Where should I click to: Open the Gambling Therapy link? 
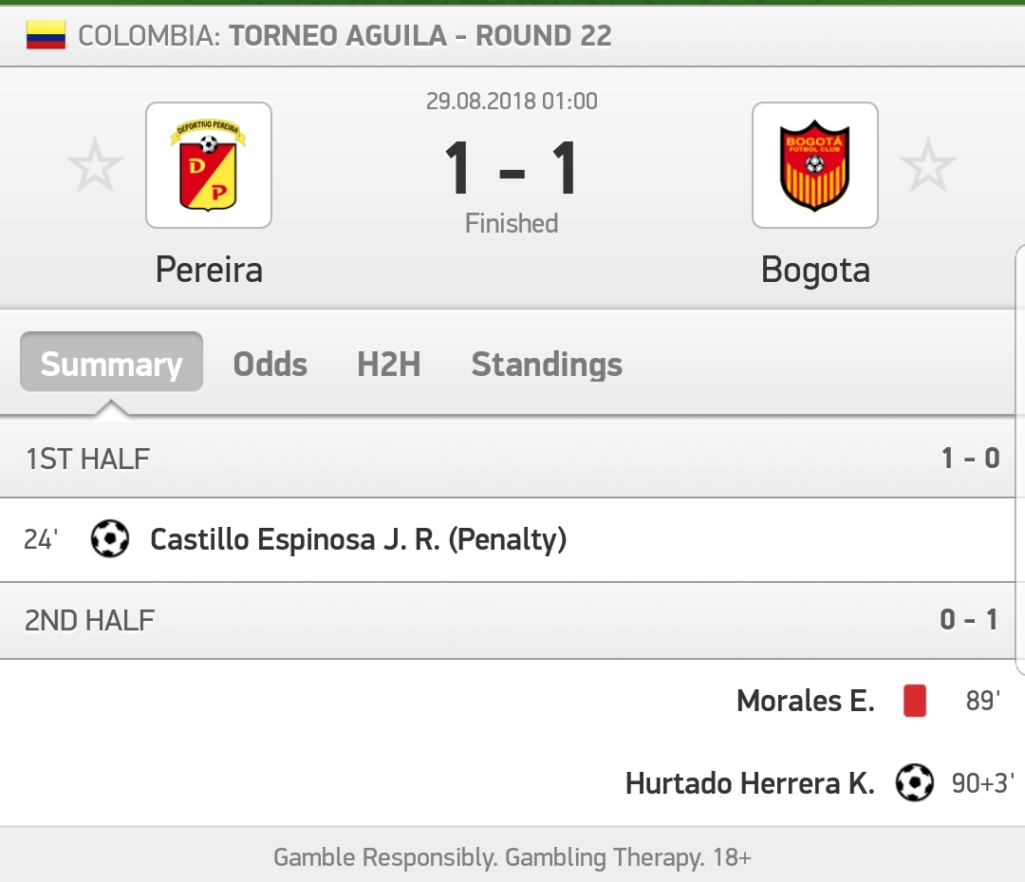click(606, 857)
